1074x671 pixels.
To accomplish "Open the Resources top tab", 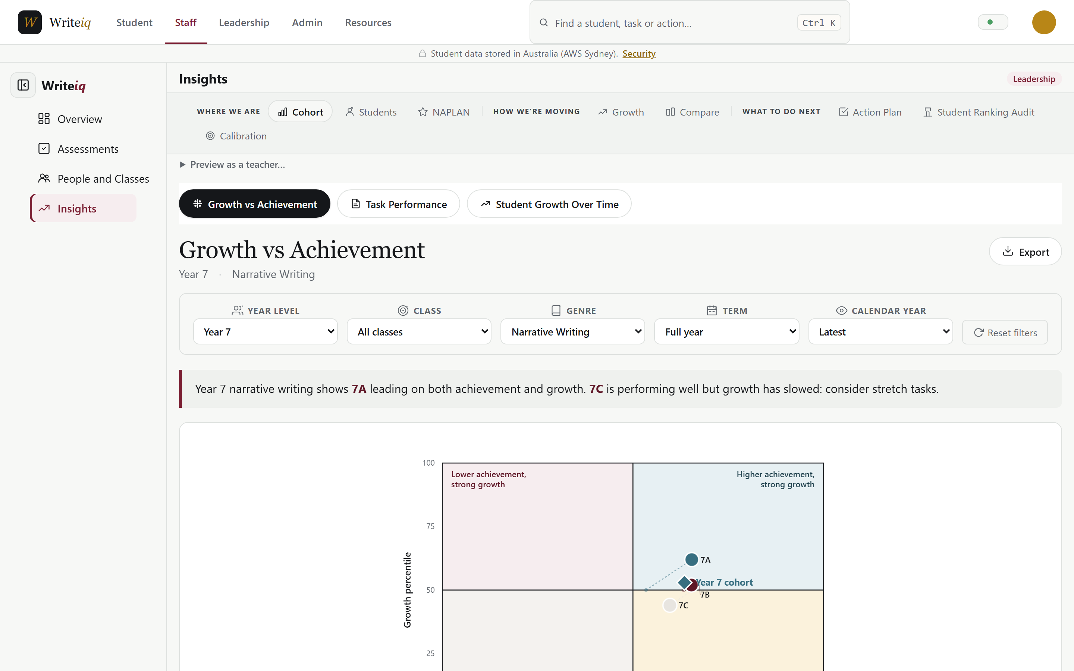I will coord(368,23).
